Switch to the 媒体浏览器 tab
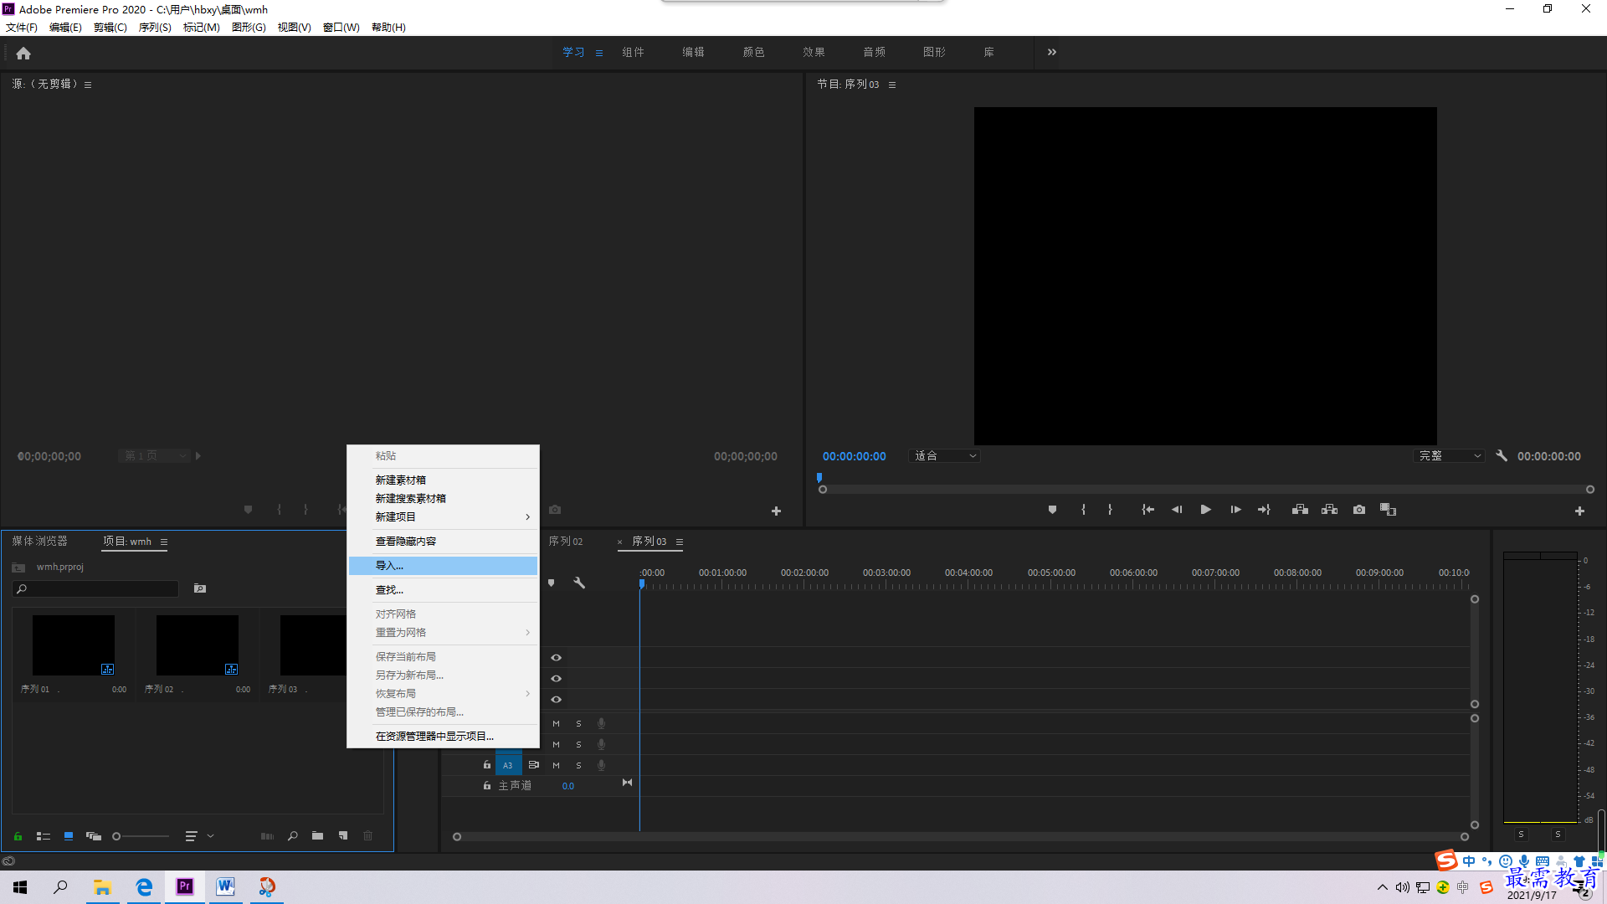The image size is (1607, 904). pos(39,542)
